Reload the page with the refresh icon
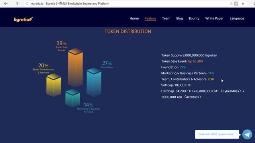The image size is (255, 143). pos(27,4)
